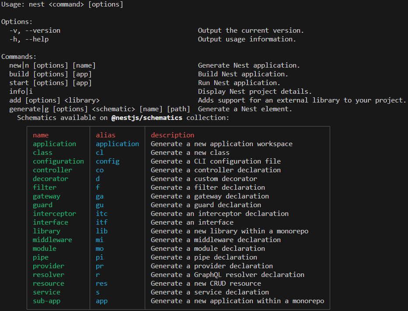Click the 'generate|g [options] <schematic>' command
This screenshot has height=311, width=408.
click(72, 109)
